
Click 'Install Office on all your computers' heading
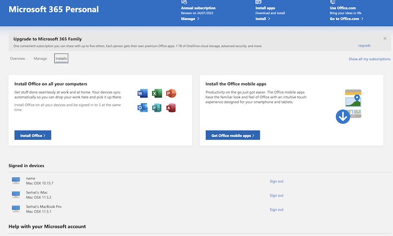[x=51, y=84]
